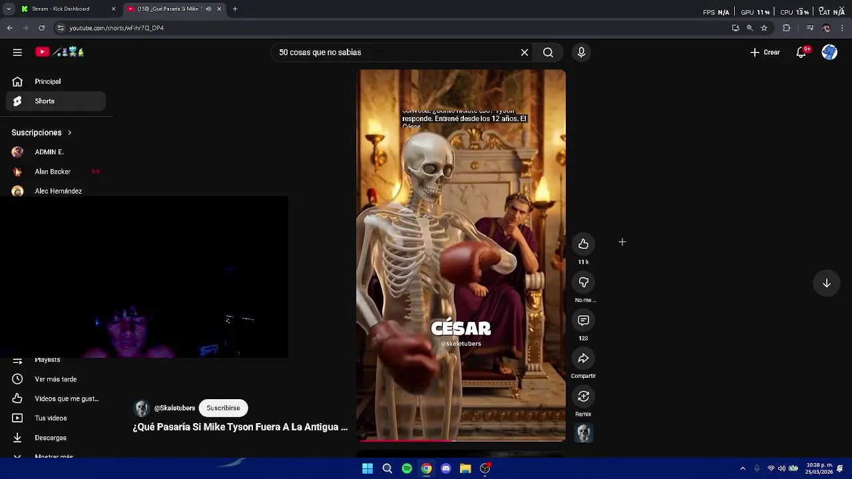Open the ADMIN E. subscription
Screen dimensions: 852x479
click(56, 152)
